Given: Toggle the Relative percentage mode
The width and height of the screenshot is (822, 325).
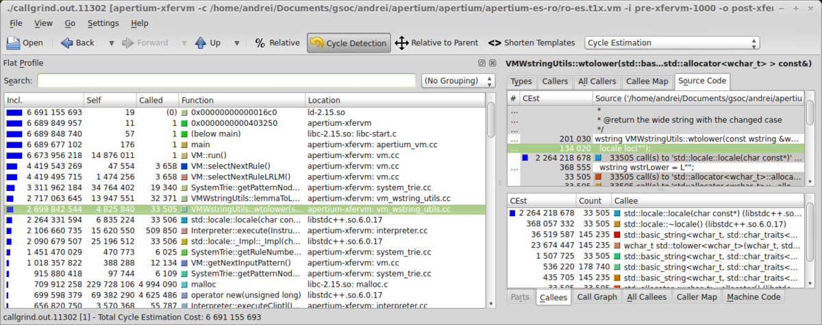Looking at the screenshot, I should [277, 42].
